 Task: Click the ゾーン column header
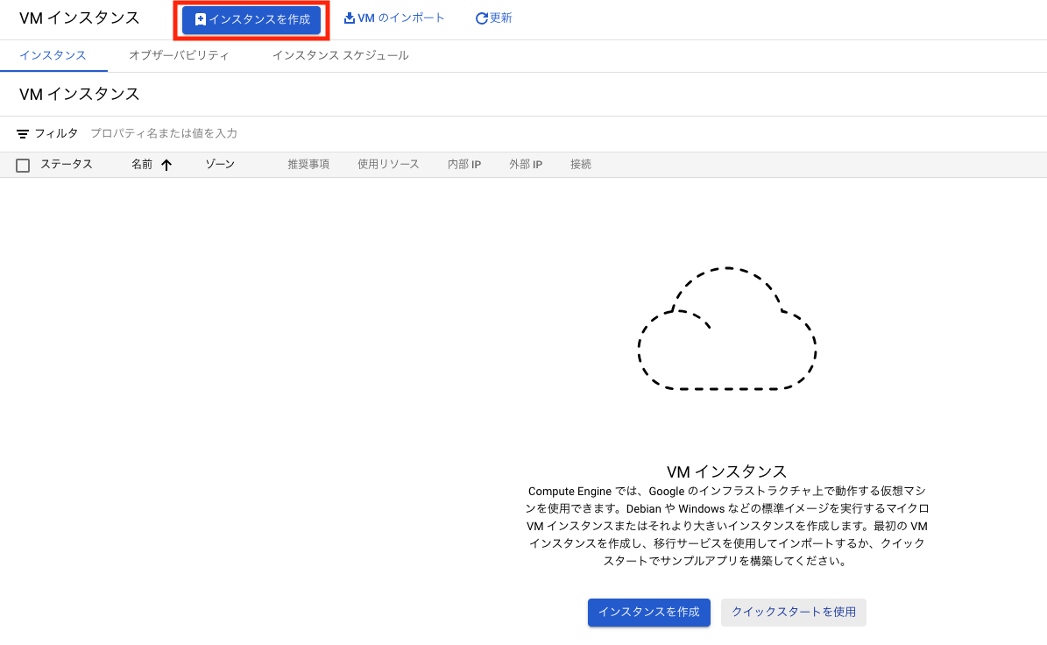tap(220, 164)
